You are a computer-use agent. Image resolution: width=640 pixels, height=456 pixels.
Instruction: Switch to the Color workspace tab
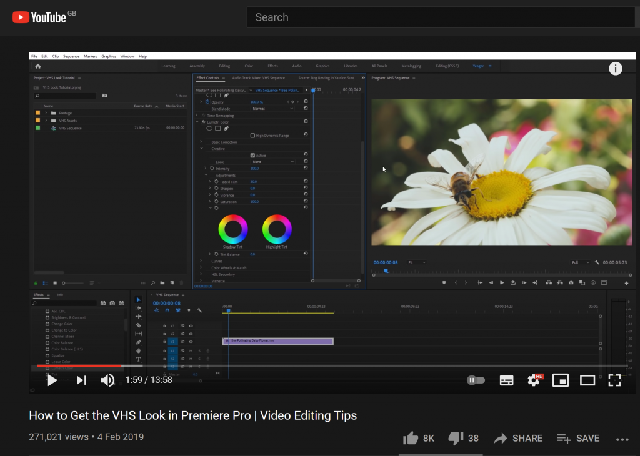coord(249,66)
